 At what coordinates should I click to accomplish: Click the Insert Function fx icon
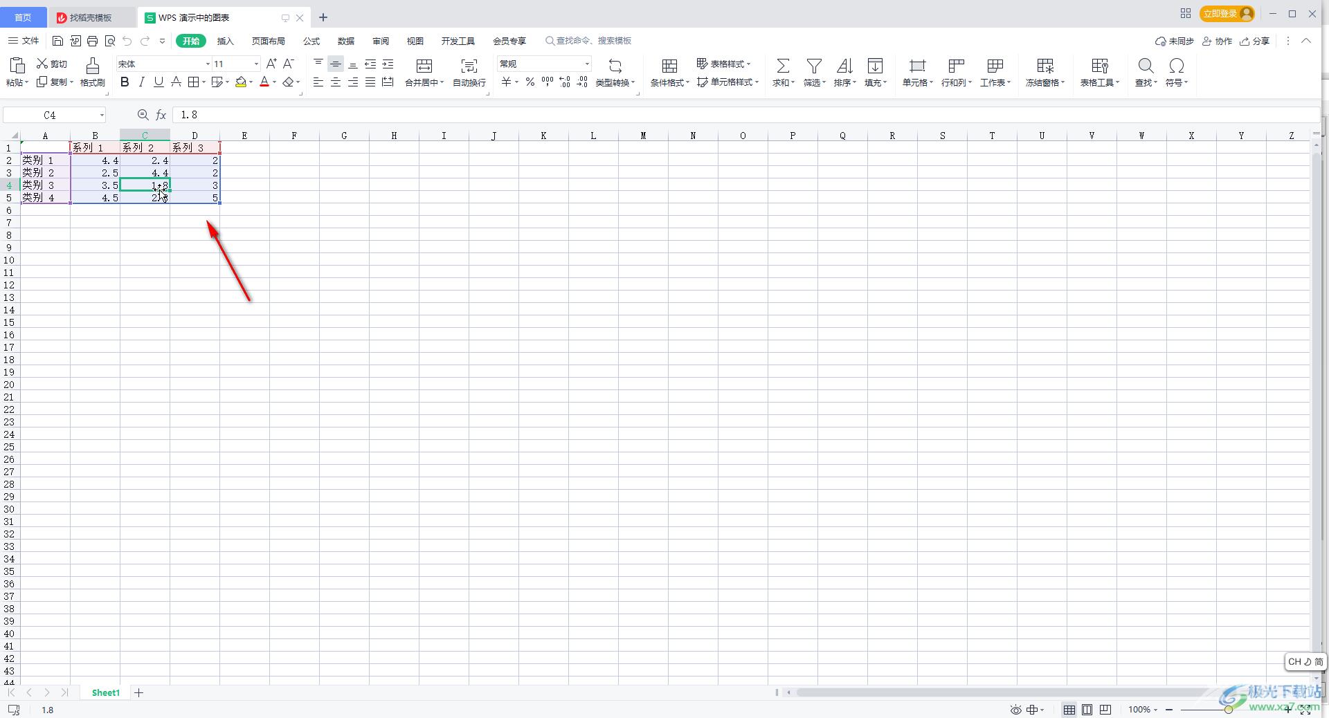pos(161,115)
